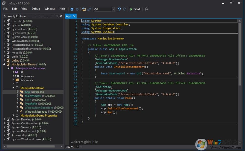Click the Save All toolbar icon

89,9
